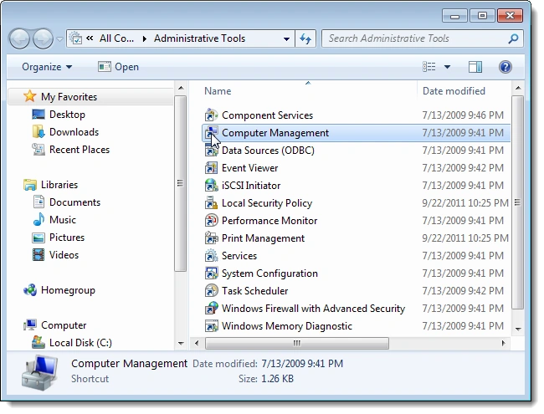Click file list vertical scroll up arrow

518,88
